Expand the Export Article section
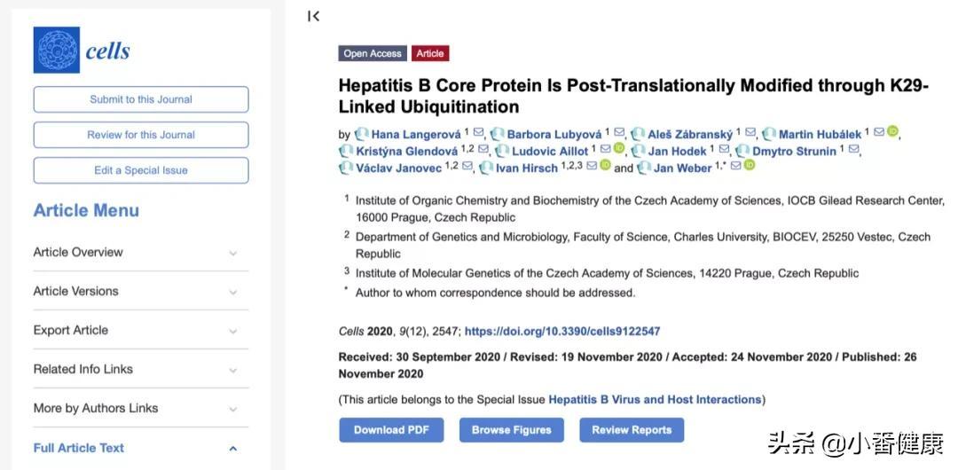 tap(140, 331)
